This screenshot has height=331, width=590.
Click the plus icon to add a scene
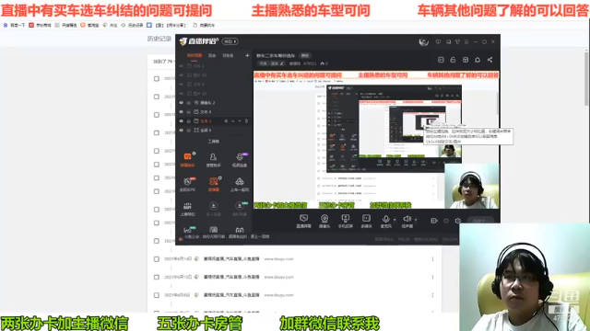coord(247,55)
